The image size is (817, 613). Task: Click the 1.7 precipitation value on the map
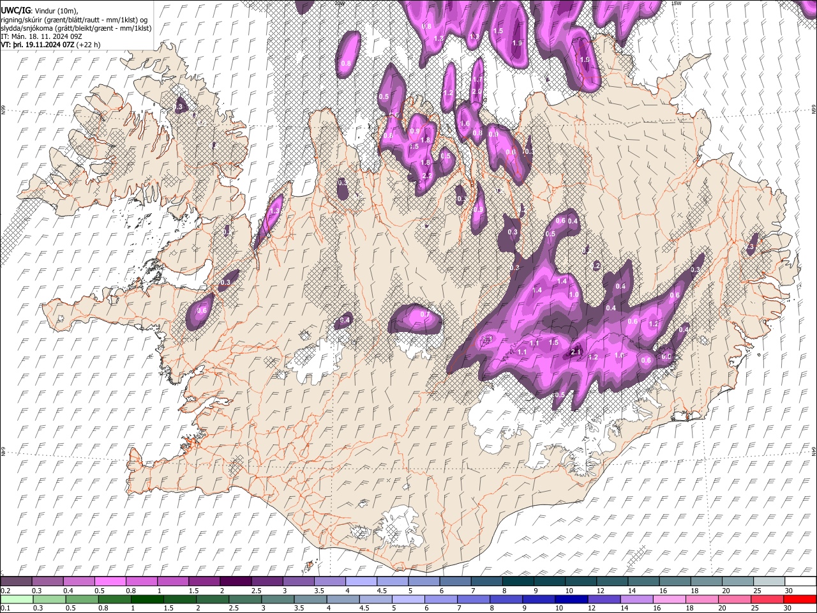tap(477, 79)
